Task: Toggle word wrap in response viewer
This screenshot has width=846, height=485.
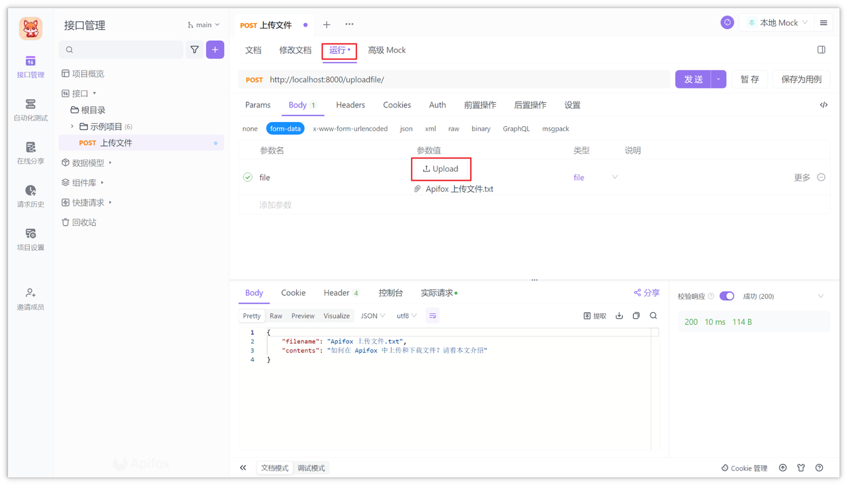Action: coord(432,316)
